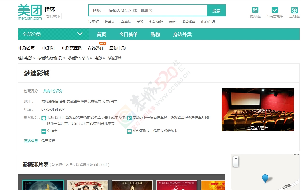Click the blue map location pin
This screenshot has height=190, width=301.
265,179
